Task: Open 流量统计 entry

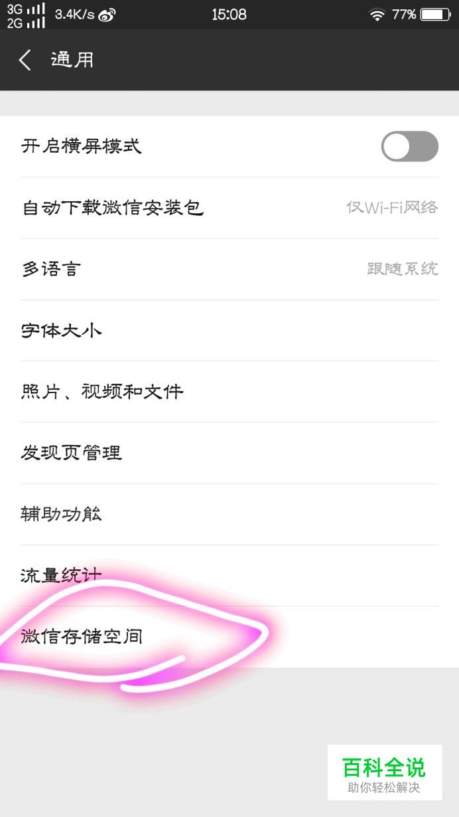Action: click(x=229, y=575)
